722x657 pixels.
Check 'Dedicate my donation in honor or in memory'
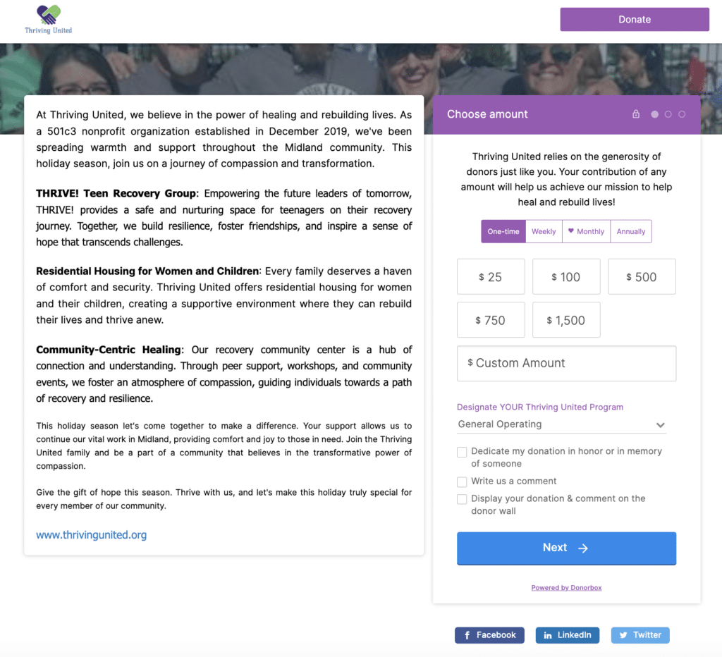click(462, 452)
